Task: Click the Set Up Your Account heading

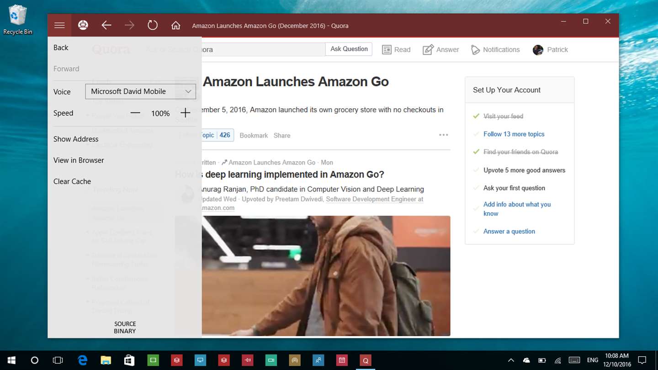Action: 507,90
